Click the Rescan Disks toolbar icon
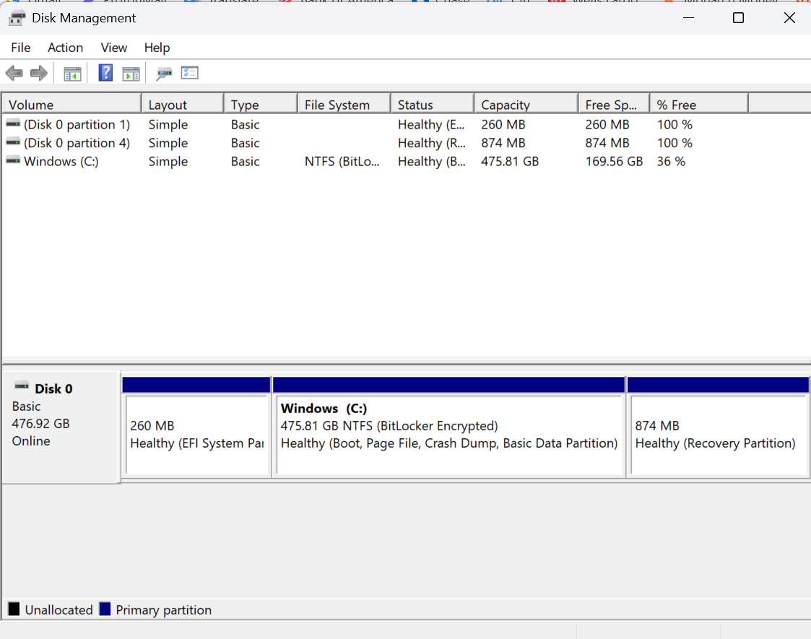The image size is (811, 639). [164, 73]
